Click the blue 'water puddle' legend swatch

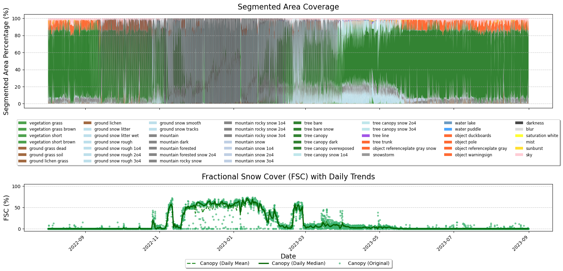(448, 129)
